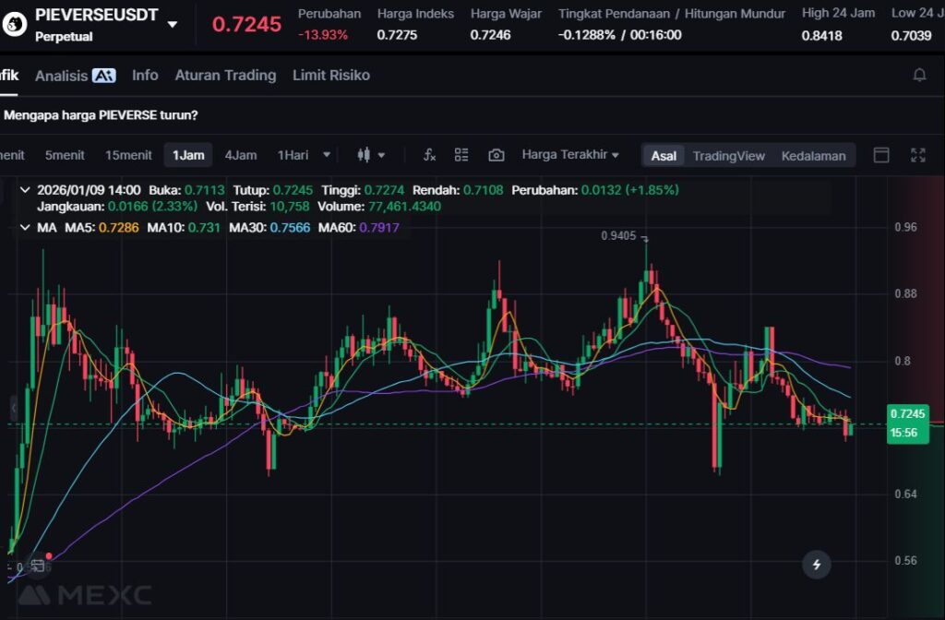Screen dimensions: 945x620
Task: Click the PIEVERSE coin logo icon
Action: coord(15,24)
